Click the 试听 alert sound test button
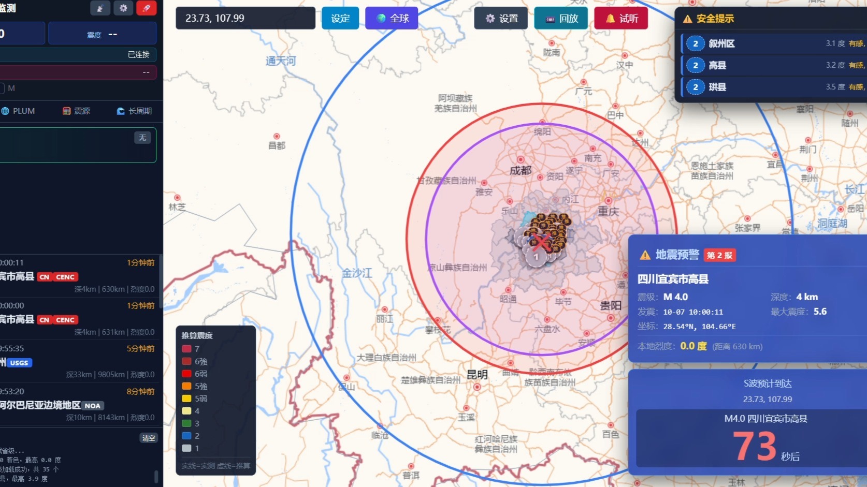867x487 pixels. tap(621, 18)
